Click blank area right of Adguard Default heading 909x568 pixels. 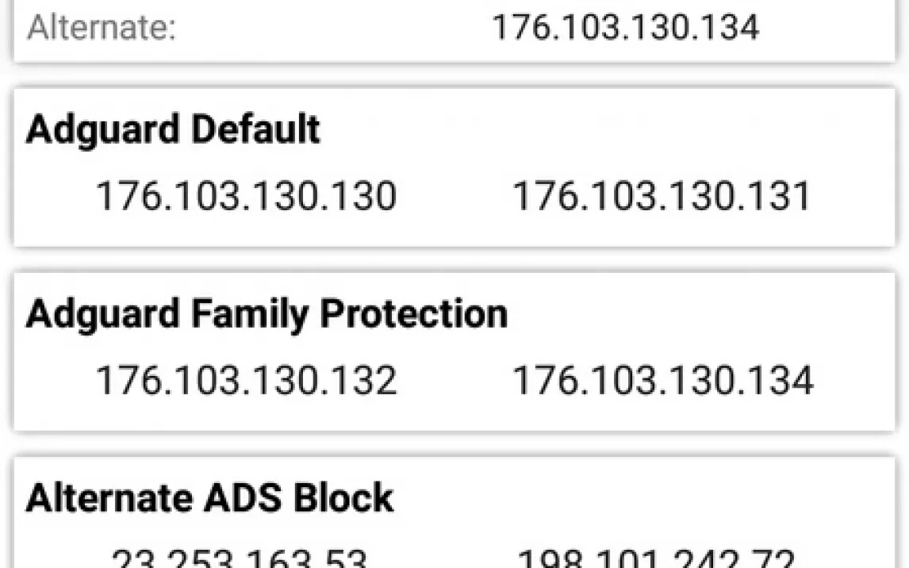tap(603, 129)
